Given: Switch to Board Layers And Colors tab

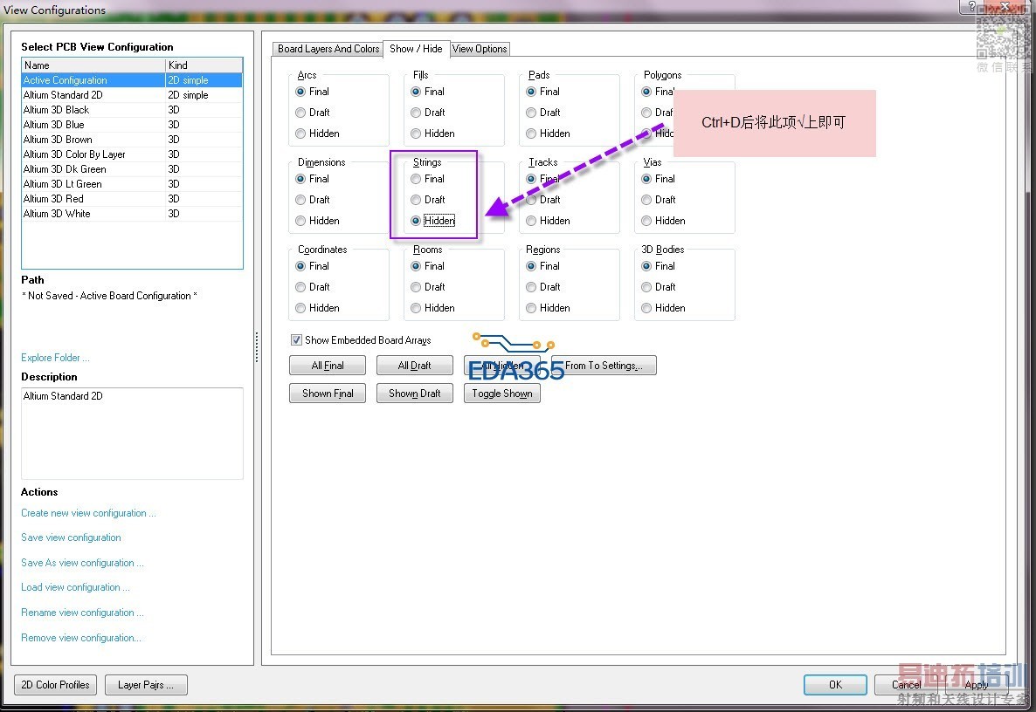Looking at the screenshot, I should coord(328,49).
